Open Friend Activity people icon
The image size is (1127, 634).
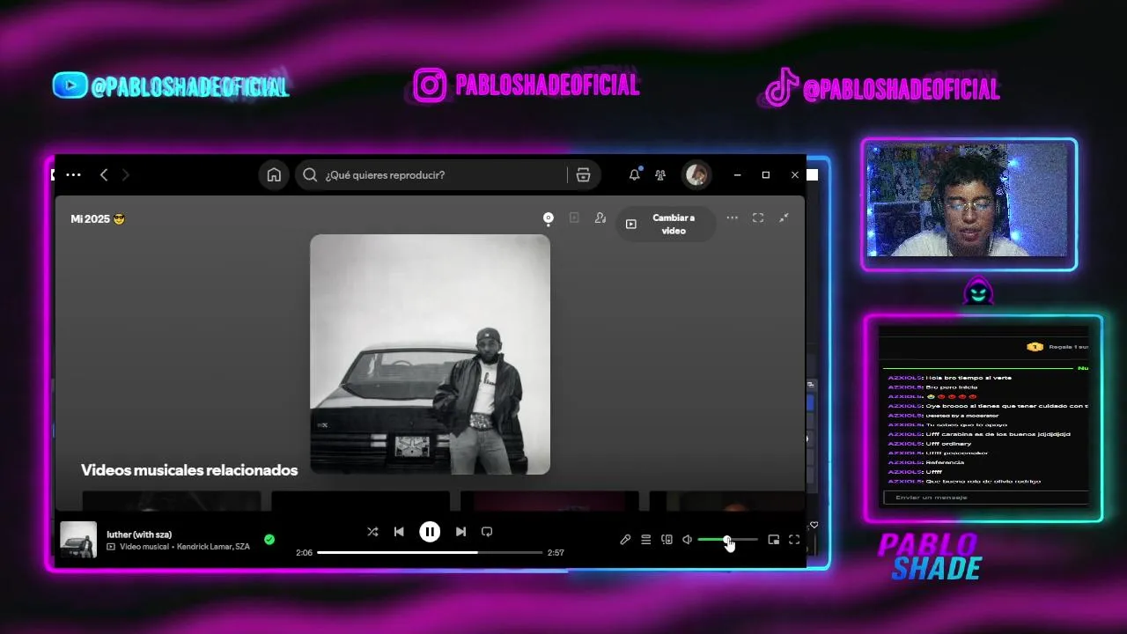[x=660, y=175]
